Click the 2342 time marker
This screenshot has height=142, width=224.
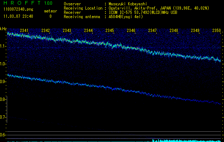46,30
